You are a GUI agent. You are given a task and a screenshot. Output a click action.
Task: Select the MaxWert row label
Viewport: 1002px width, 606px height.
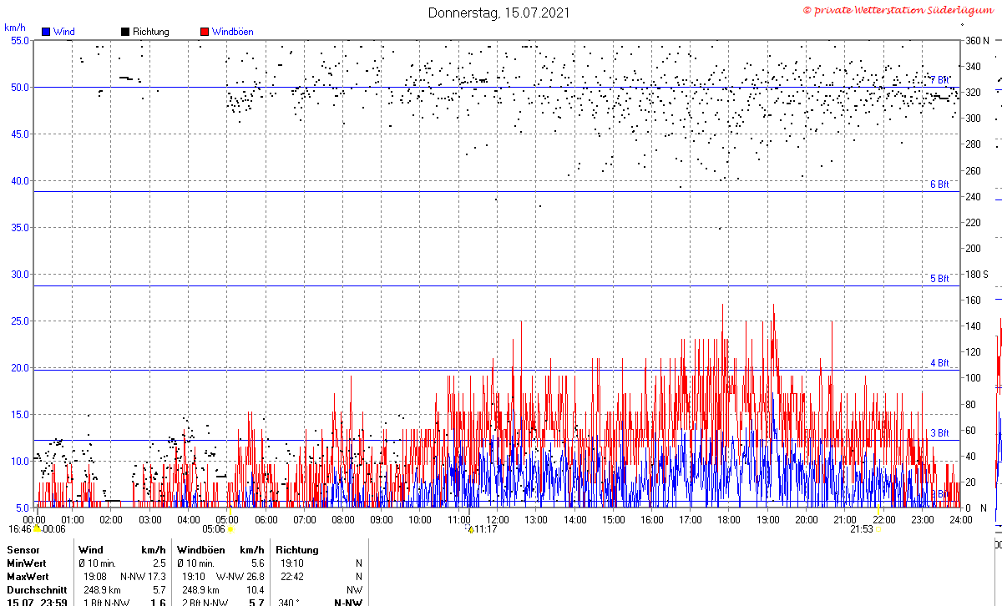click(x=28, y=577)
